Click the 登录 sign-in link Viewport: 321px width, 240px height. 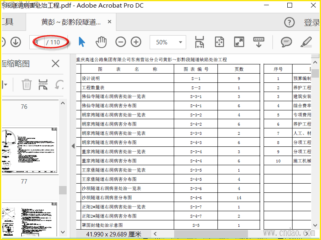[x=312, y=22]
